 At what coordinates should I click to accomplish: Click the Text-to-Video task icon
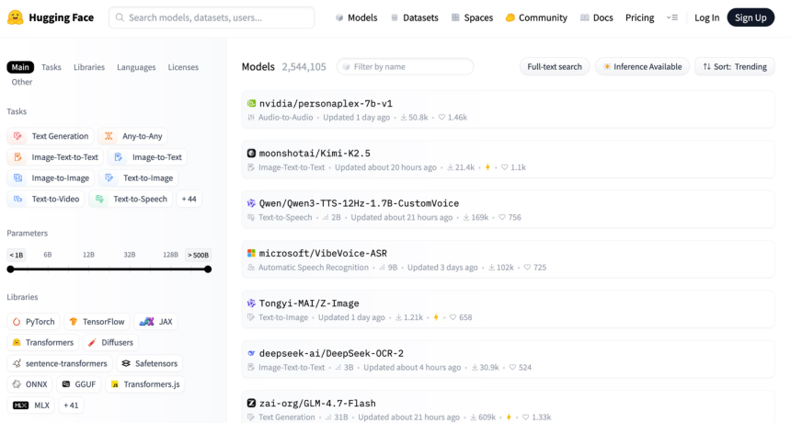pos(17,200)
